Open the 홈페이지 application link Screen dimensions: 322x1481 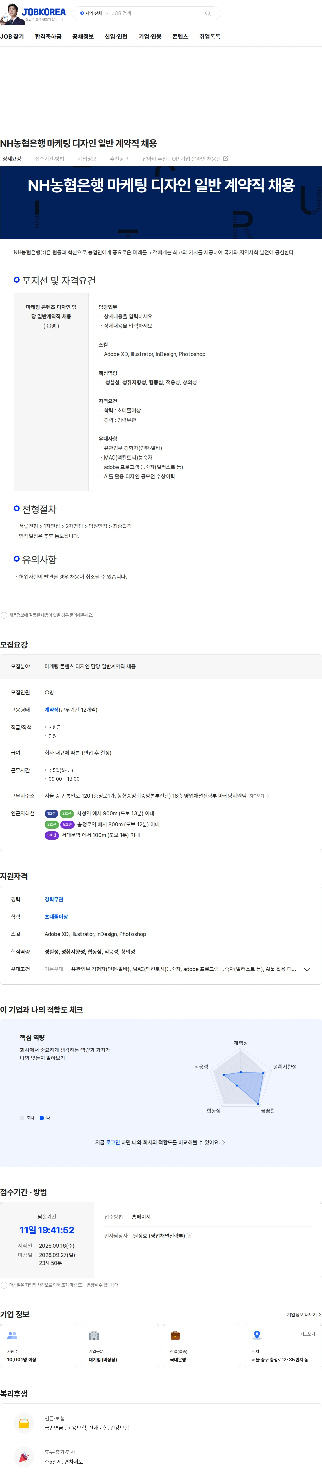point(141,1217)
